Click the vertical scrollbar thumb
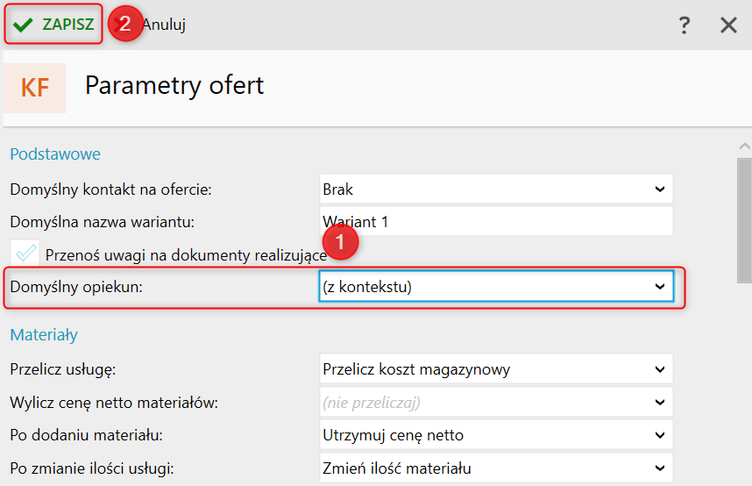 pos(744,219)
